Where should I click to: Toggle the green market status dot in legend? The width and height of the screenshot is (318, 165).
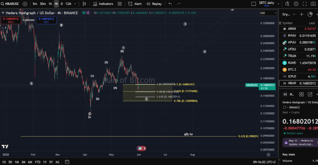point(84,13)
